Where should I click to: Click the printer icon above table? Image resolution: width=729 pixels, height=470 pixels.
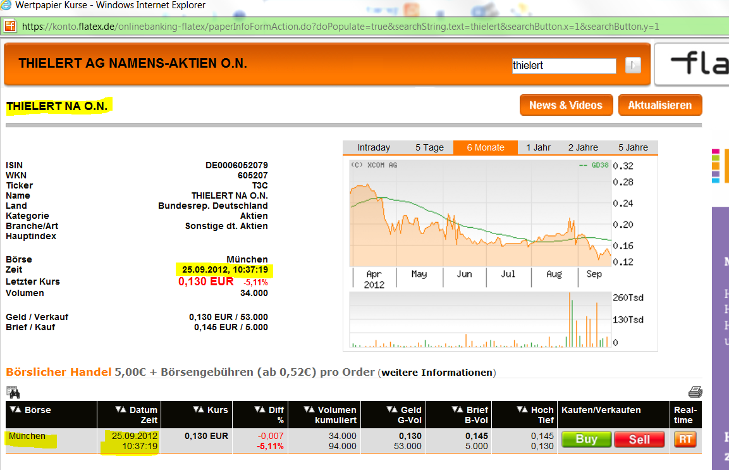coord(695,392)
